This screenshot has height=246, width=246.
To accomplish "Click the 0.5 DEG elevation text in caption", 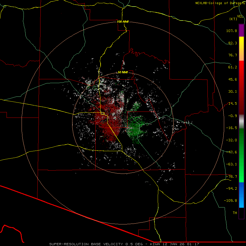I will (134, 244).
